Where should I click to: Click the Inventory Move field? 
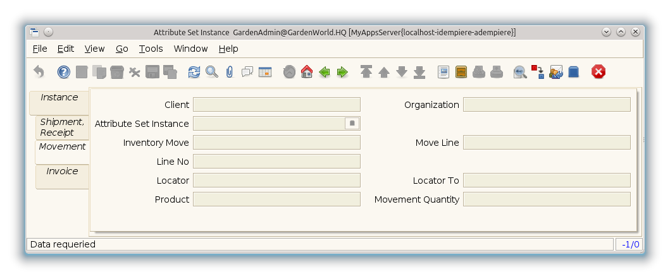click(276, 143)
